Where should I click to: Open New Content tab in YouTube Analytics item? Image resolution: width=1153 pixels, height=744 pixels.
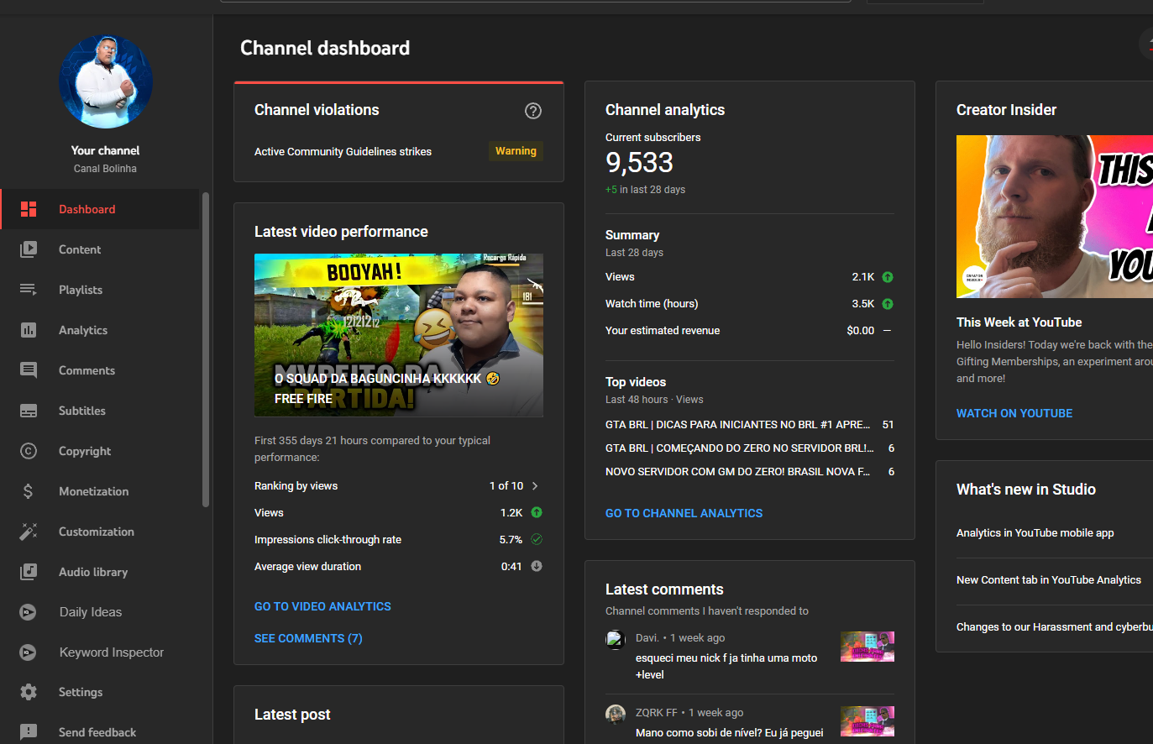[x=1049, y=580]
